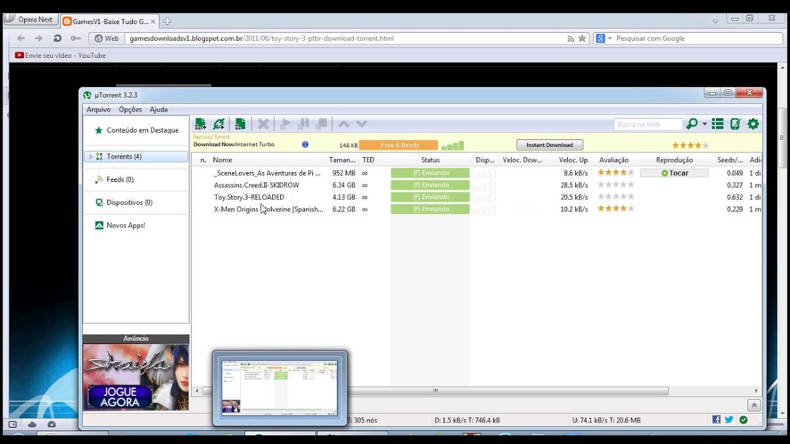
Task: Click the Twitter icon in status bar
Action: point(729,419)
